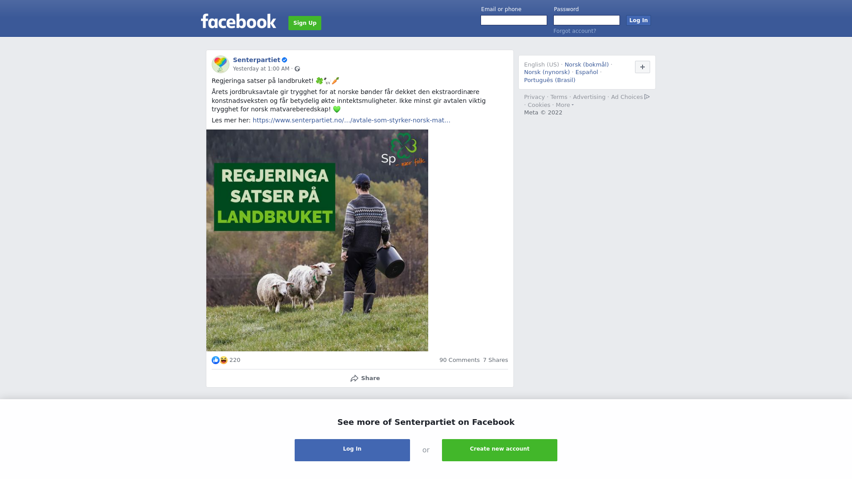Expand the More footer dropdown
This screenshot has height=479, width=852.
(x=564, y=105)
